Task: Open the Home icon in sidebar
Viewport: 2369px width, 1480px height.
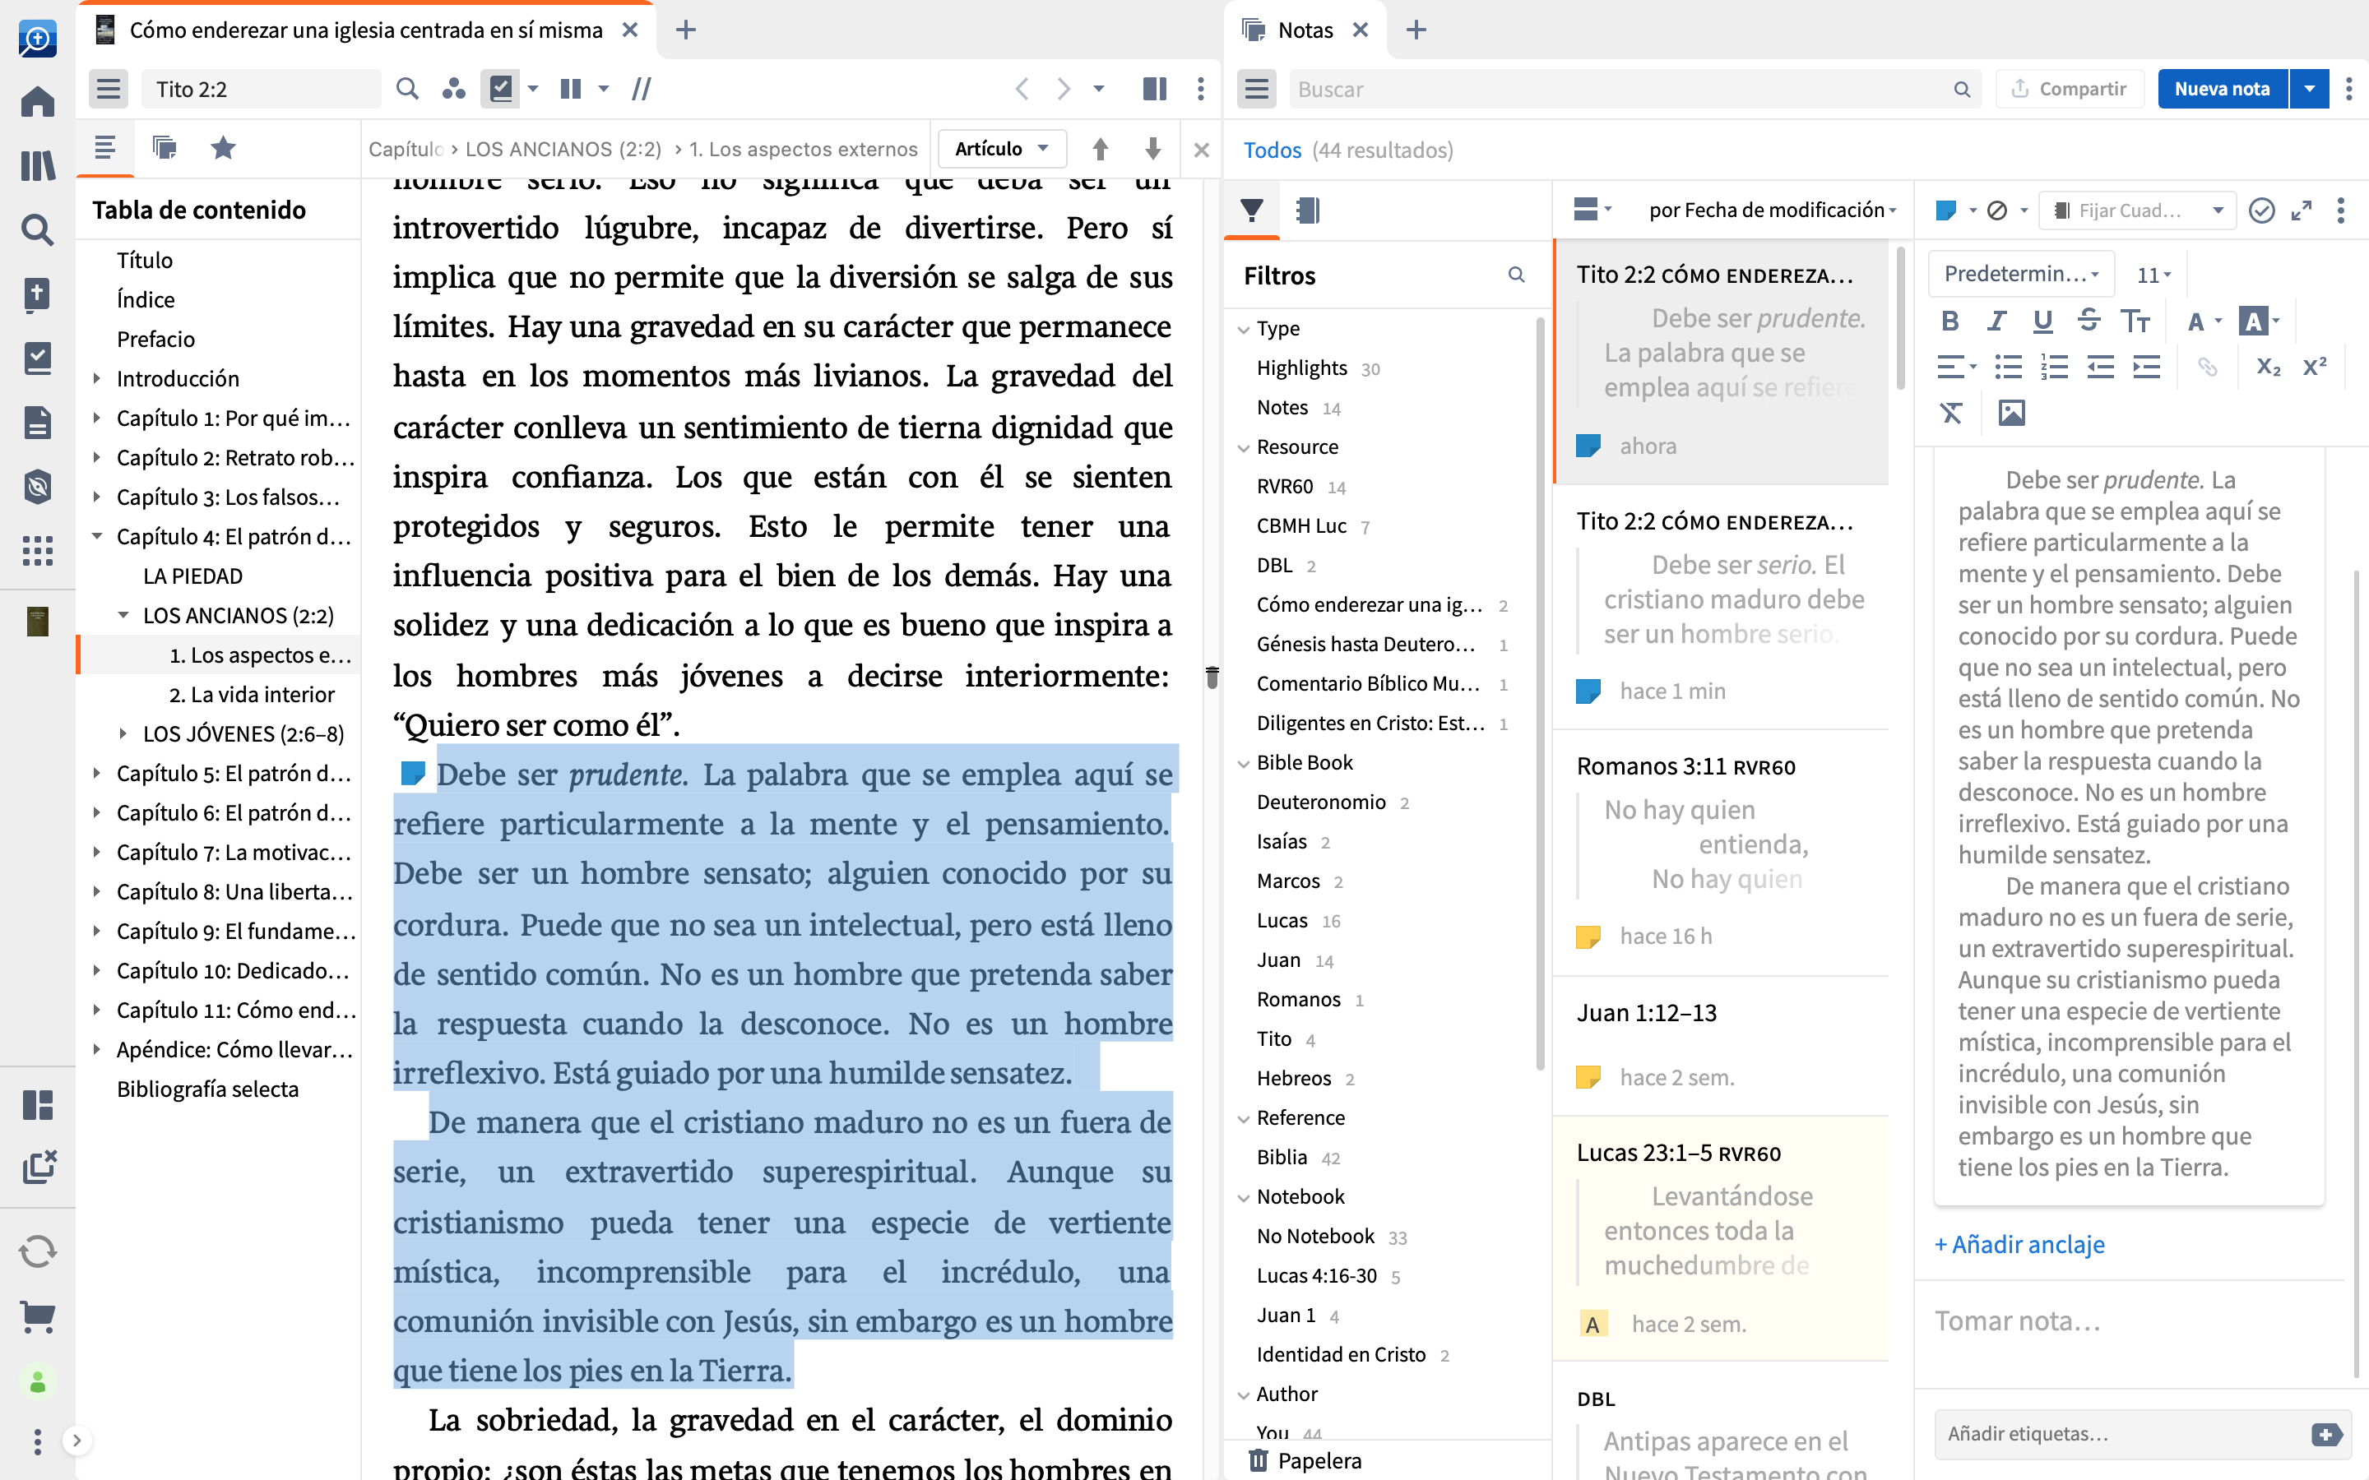Action: click(x=37, y=102)
